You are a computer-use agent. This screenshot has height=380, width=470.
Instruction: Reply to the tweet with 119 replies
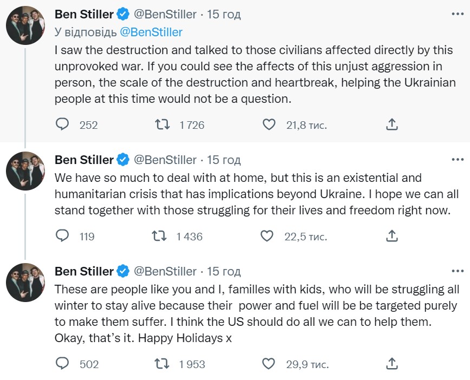tap(63, 236)
